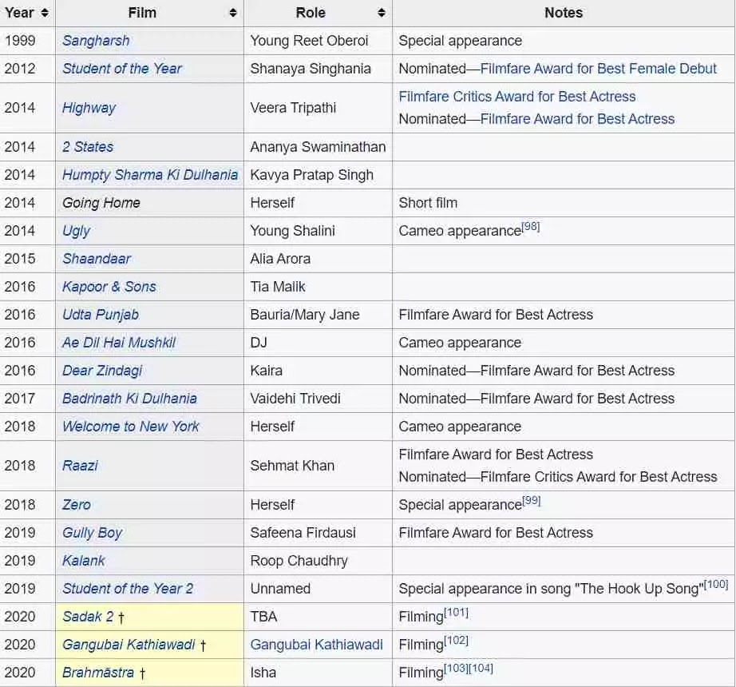Open citation 100 after The Hook Up Song
Image resolution: width=736 pixels, height=687 pixels.
(716, 585)
